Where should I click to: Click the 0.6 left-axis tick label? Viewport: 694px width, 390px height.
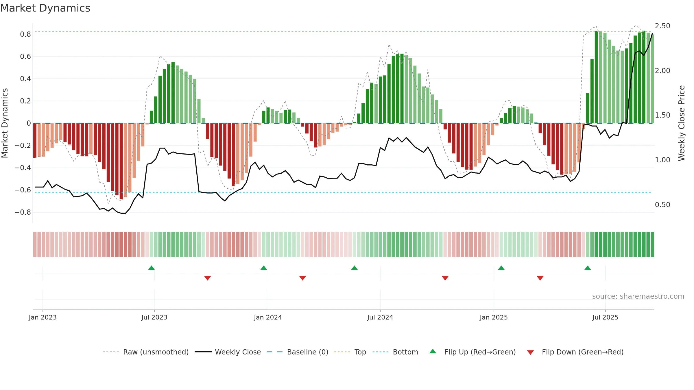coord(25,57)
